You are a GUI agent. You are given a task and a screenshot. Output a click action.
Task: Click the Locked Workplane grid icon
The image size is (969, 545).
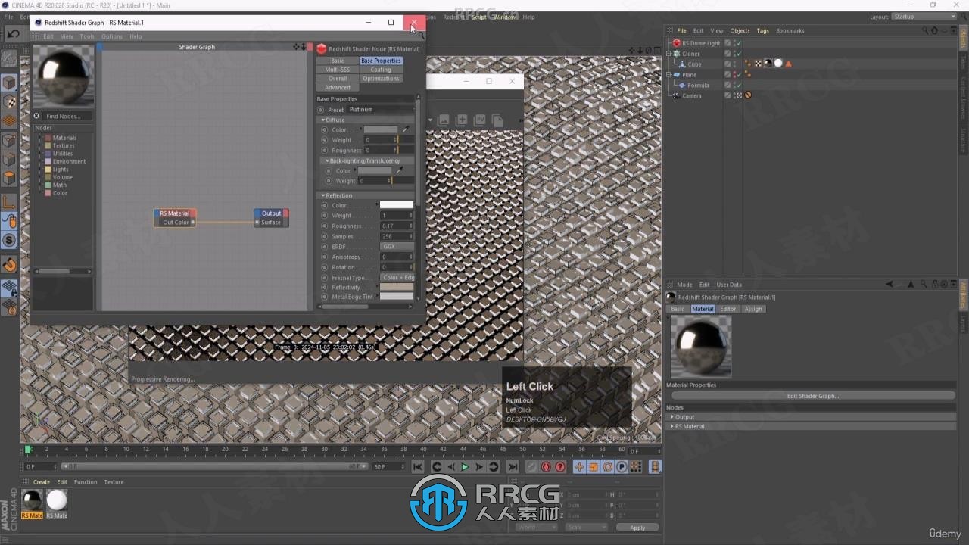click(x=9, y=288)
